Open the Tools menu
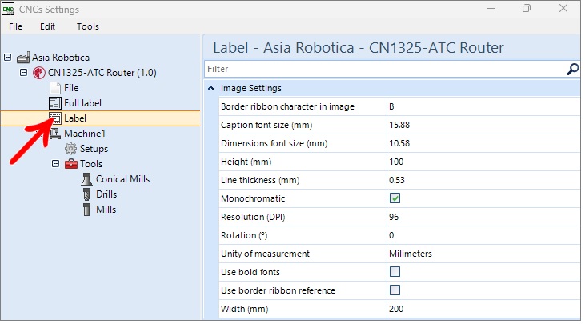 [x=88, y=26]
